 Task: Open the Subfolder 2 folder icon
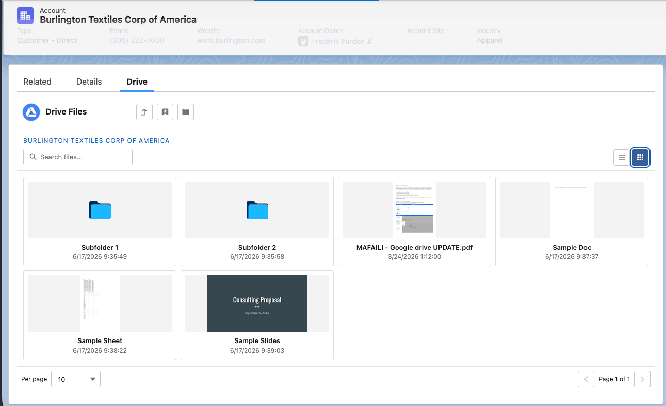[x=257, y=210]
